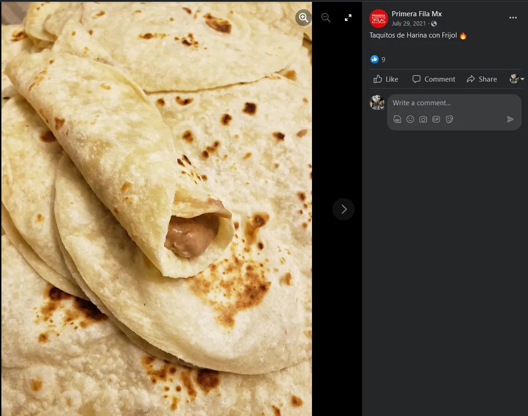Add a GIF to the comment

pyautogui.click(x=436, y=119)
